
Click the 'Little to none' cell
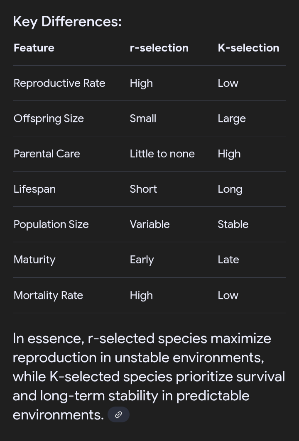coord(162,154)
